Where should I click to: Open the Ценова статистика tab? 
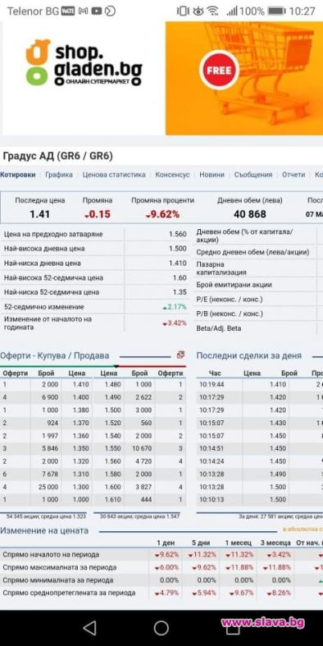coord(114,175)
